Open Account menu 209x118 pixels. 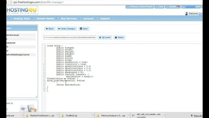[88, 18]
